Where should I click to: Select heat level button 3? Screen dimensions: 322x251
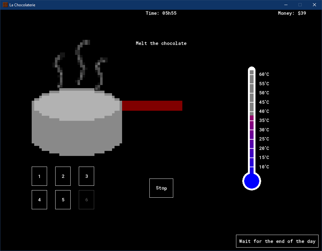pyautogui.click(x=86, y=176)
